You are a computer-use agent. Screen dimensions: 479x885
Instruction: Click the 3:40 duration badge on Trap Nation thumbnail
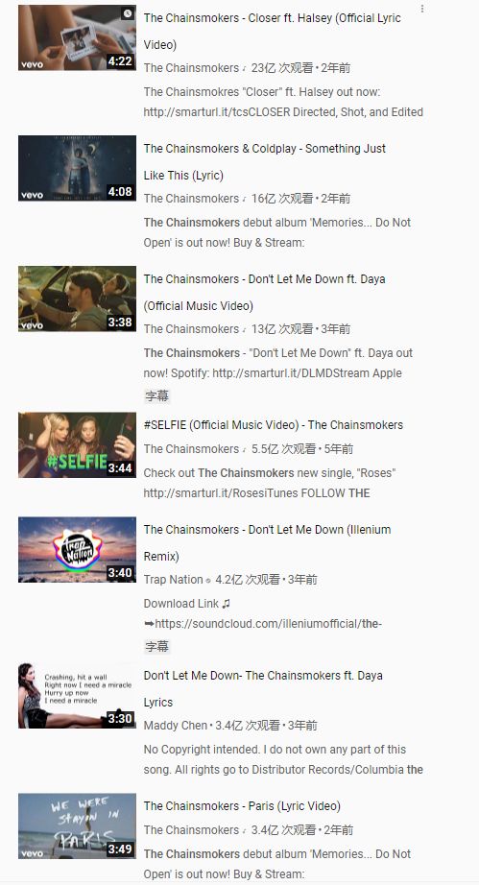(x=120, y=573)
